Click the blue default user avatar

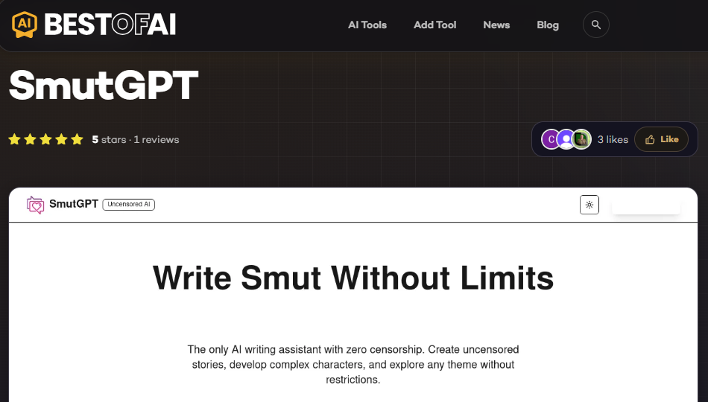coord(566,139)
